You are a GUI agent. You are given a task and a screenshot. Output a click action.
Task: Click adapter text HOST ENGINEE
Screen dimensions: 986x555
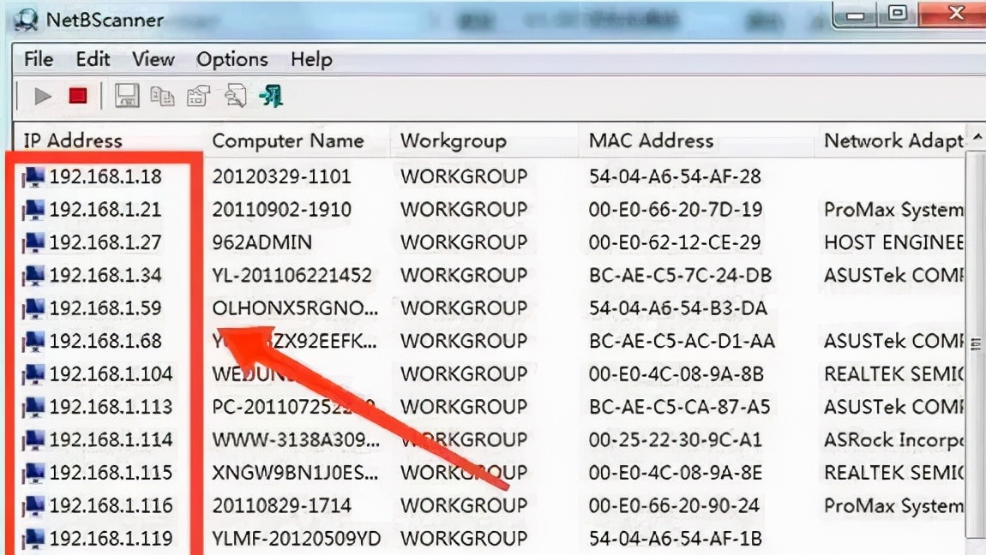(893, 242)
